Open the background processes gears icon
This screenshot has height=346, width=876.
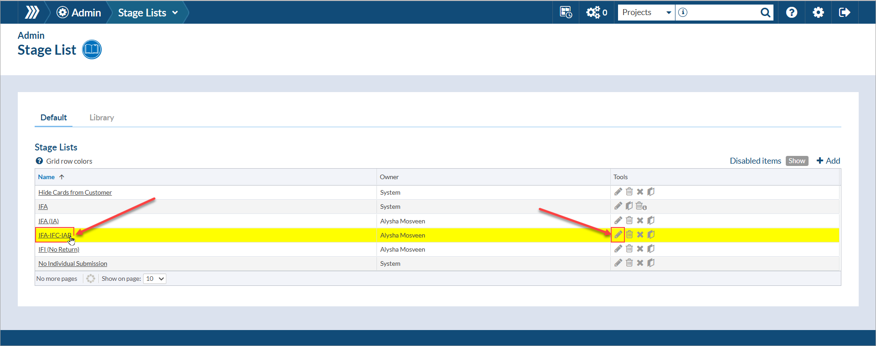click(x=593, y=12)
